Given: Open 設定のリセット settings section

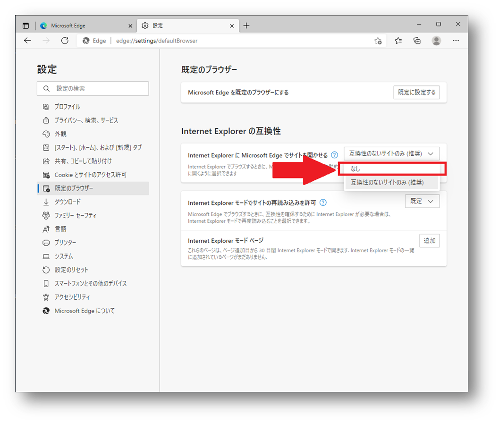Looking at the screenshot, I should [x=93, y=270].
